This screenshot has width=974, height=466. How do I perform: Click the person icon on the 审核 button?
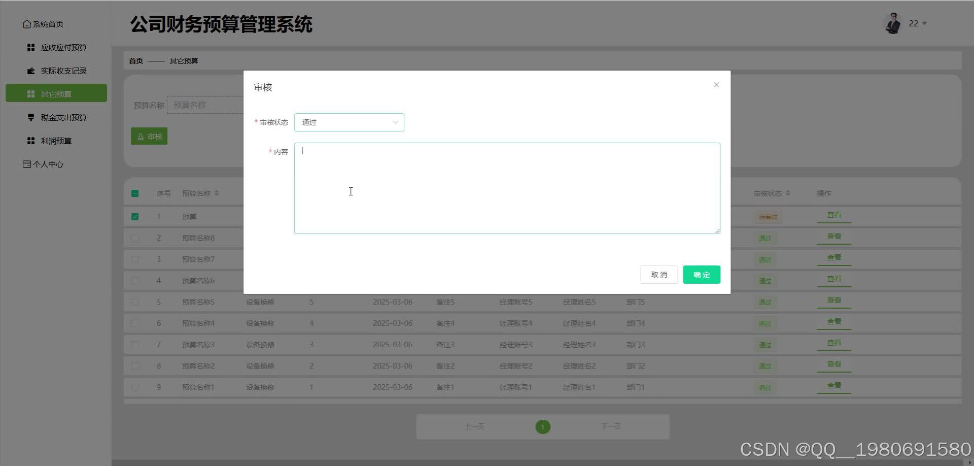(x=141, y=136)
